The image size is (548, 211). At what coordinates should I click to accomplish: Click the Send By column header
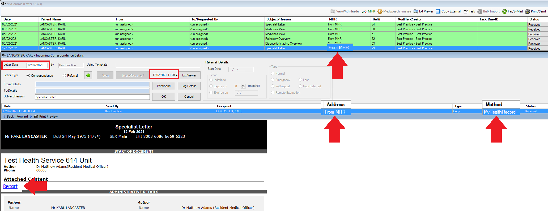pyautogui.click(x=159, y=106)
